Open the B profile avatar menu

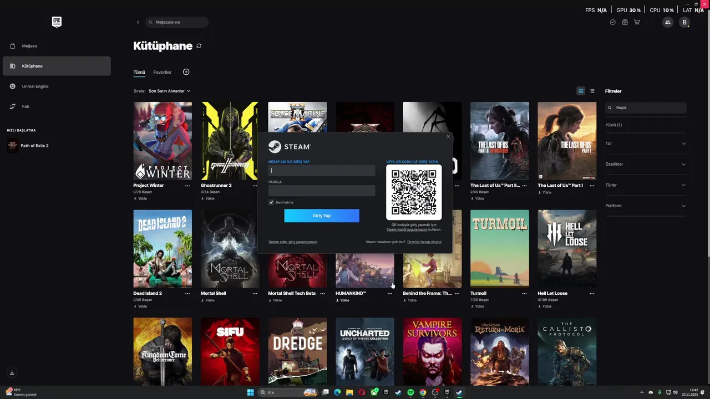pos(684,22)
